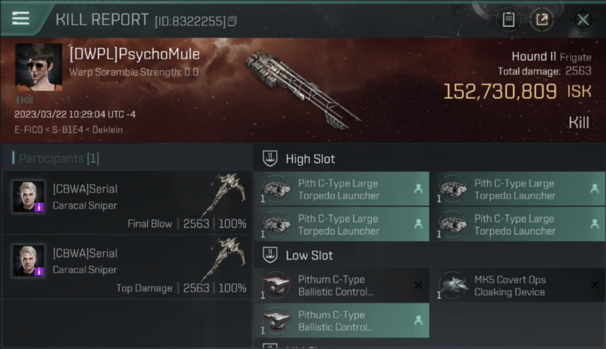Select MK5 Covert Ops Cloaking Device icon
This screenshot has height=349, width=606.
point(453,285)
